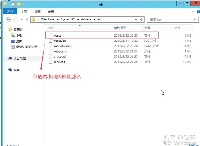The image size is (200, 146).
Task: Click the Properties quick access icon
Action: [14, 4]
